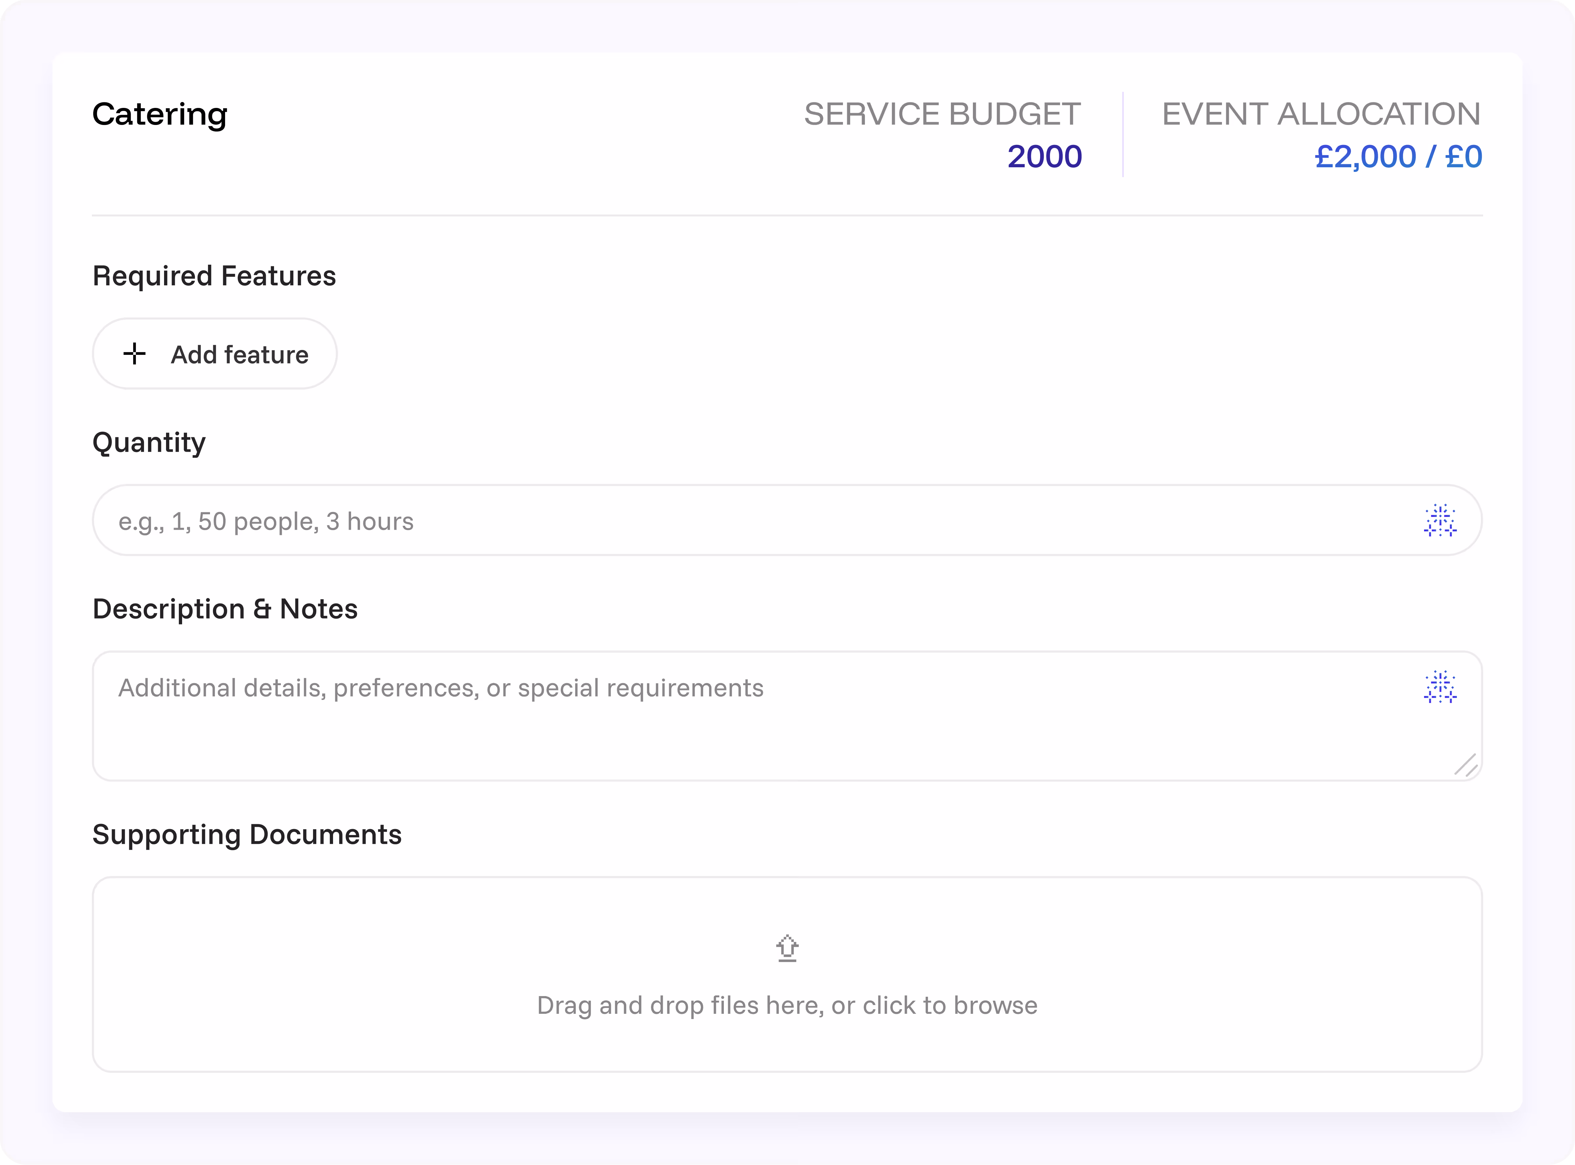This screenshot has width=1575, height=1165.
Task: Click the SERVICE BUDGET label
Action: coord(942,114)
